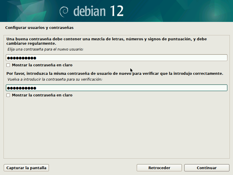Click the show-password label under the first password field

pos(42,65)
